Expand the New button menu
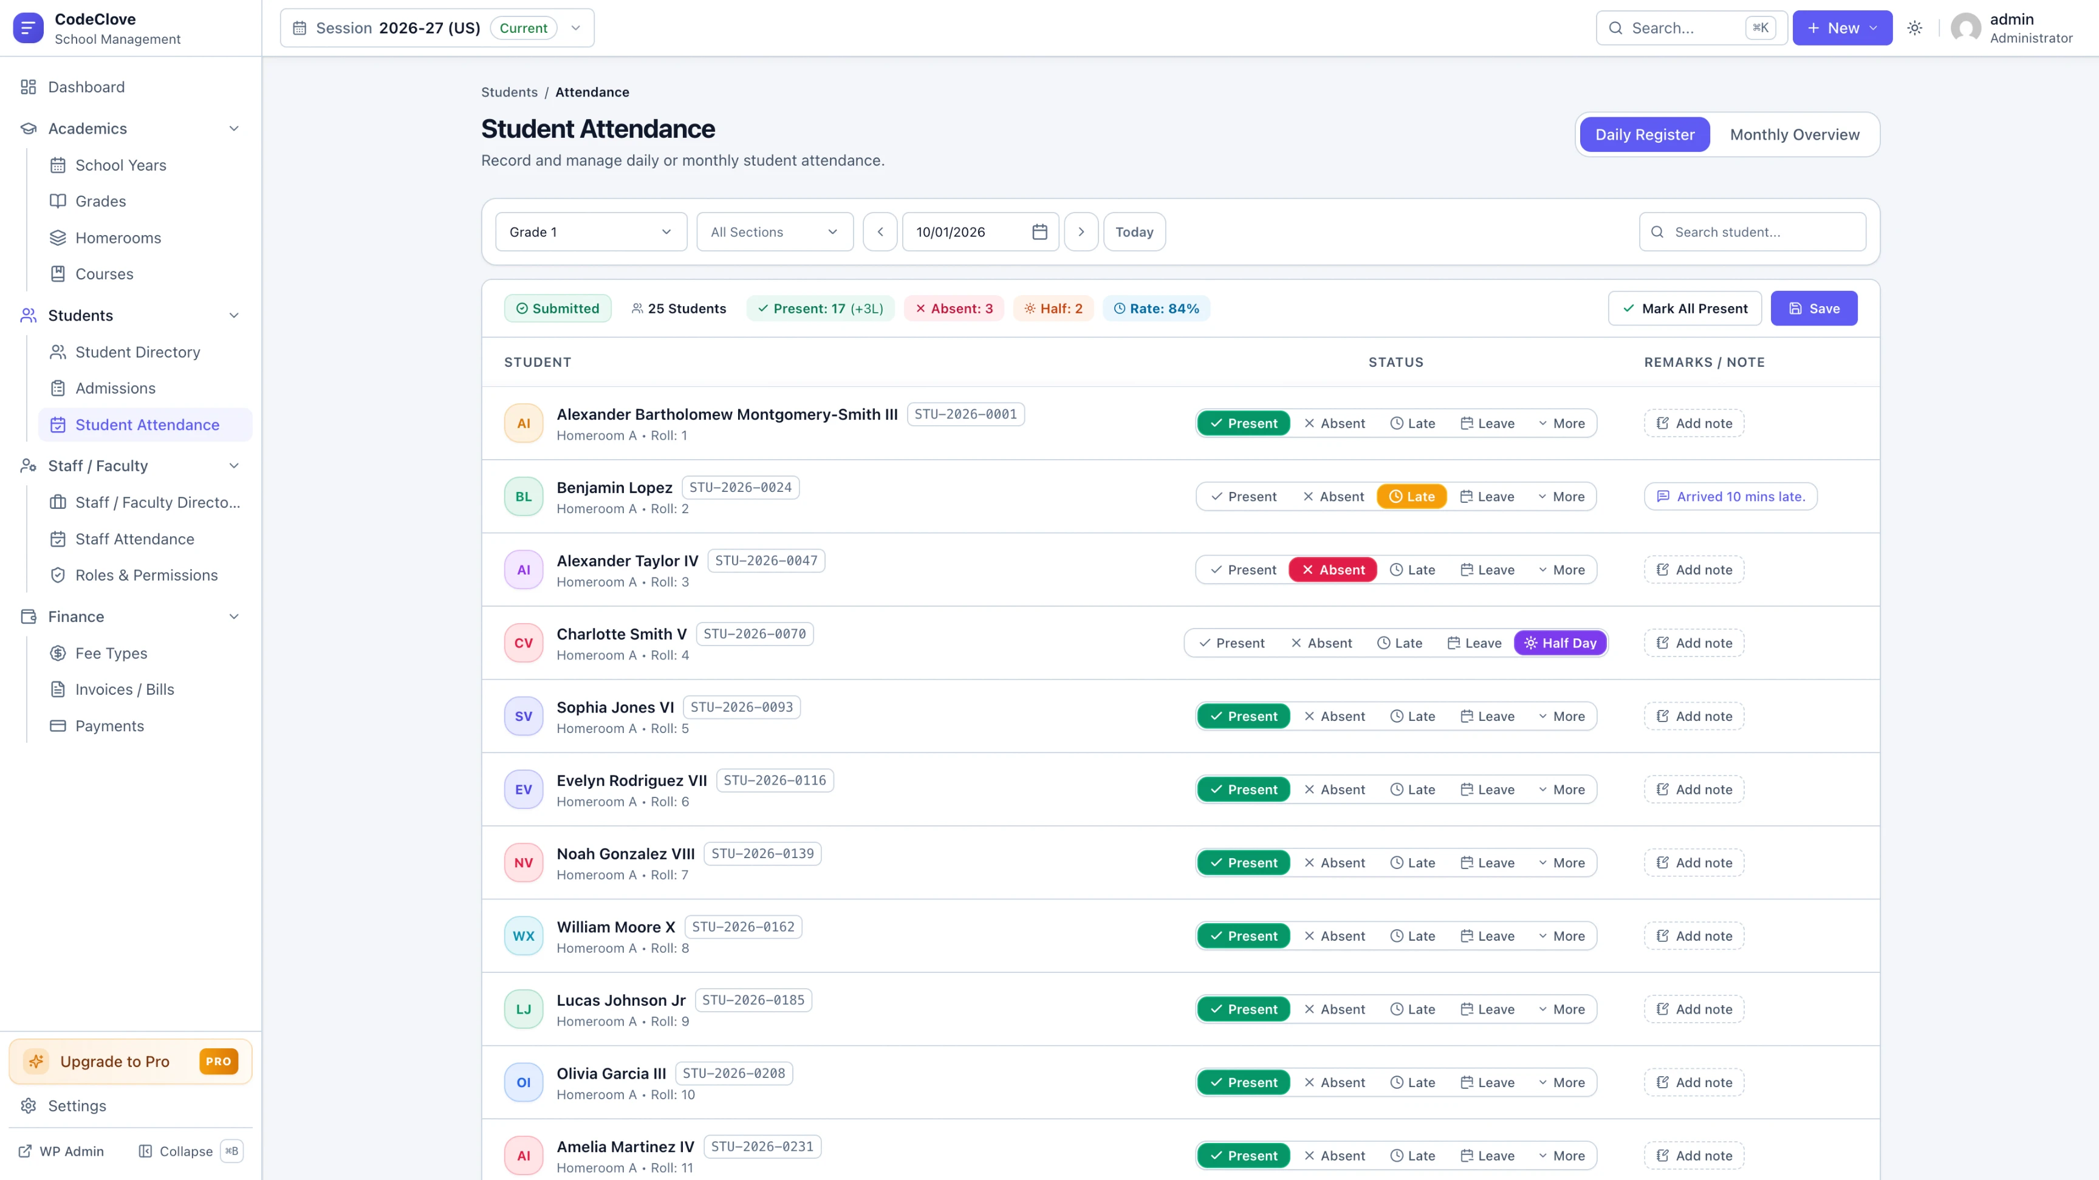2099x1180 pixels. (1841, 28)
